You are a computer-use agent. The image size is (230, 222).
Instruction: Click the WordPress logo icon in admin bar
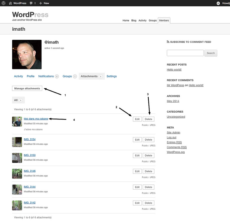[3, 3]
